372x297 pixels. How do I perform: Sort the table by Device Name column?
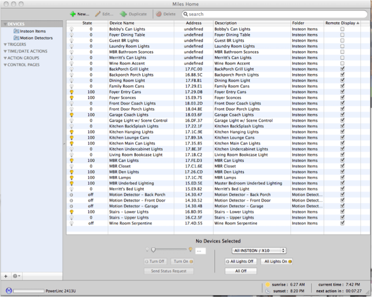pyautogui.click(x=141, y=23)
